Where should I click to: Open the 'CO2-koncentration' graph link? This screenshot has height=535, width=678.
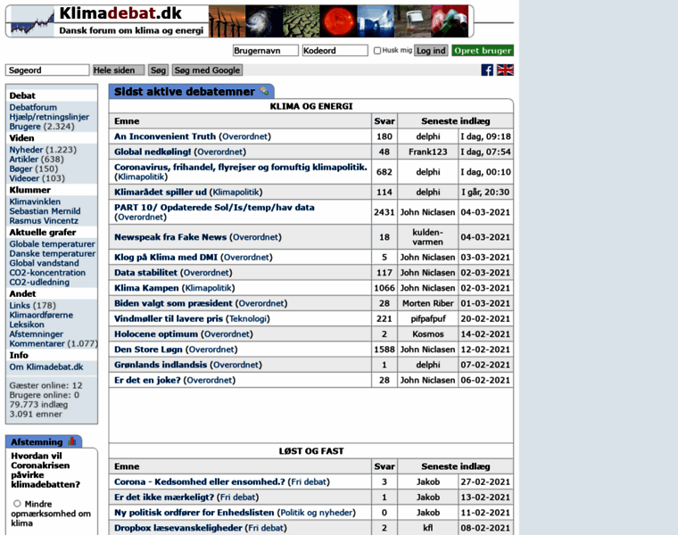click(x=47, y=272)
